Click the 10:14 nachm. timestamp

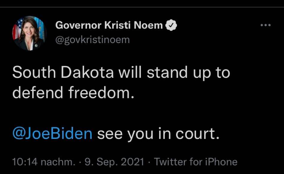tap(43, 162)
